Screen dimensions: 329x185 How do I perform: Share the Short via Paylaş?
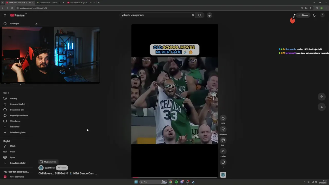click(223, 151)
